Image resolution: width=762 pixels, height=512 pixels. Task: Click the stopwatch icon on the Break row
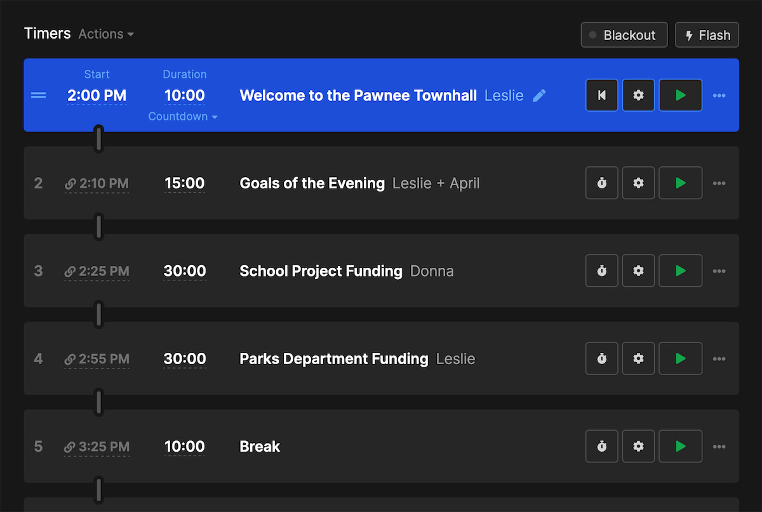(601, 446)
